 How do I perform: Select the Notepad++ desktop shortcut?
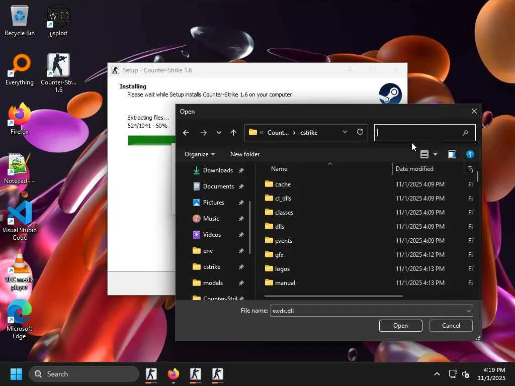(20, 168)
